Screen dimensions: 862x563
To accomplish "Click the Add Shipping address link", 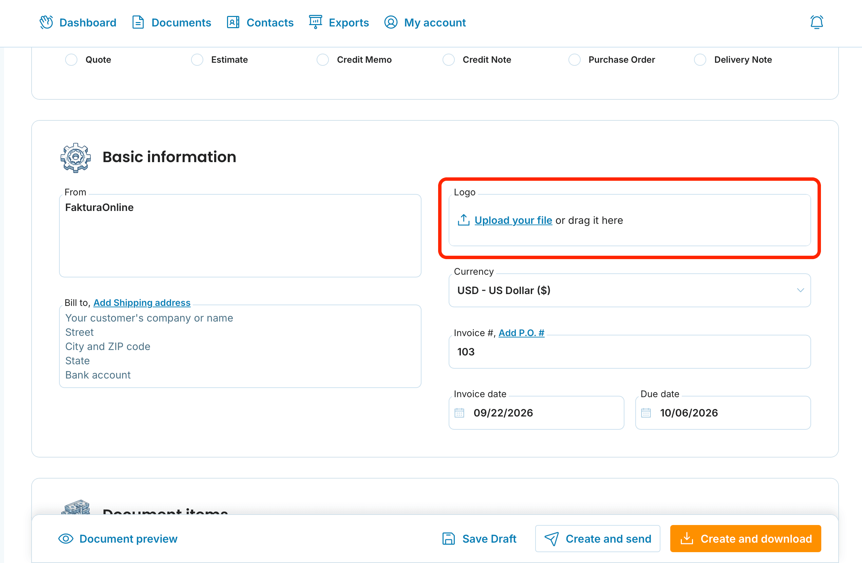I will coord(142,303).
